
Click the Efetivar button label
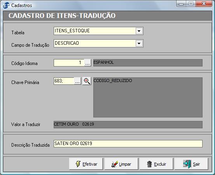(x=90, y=164)
